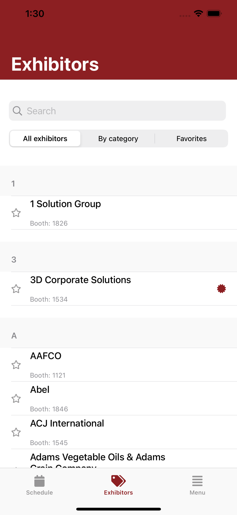Switch to By category tab
The width and height of the screenshot is (237, 515).
118,139
